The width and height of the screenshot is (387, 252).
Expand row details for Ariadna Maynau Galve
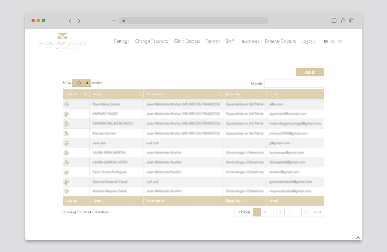(x=66, y=191)
